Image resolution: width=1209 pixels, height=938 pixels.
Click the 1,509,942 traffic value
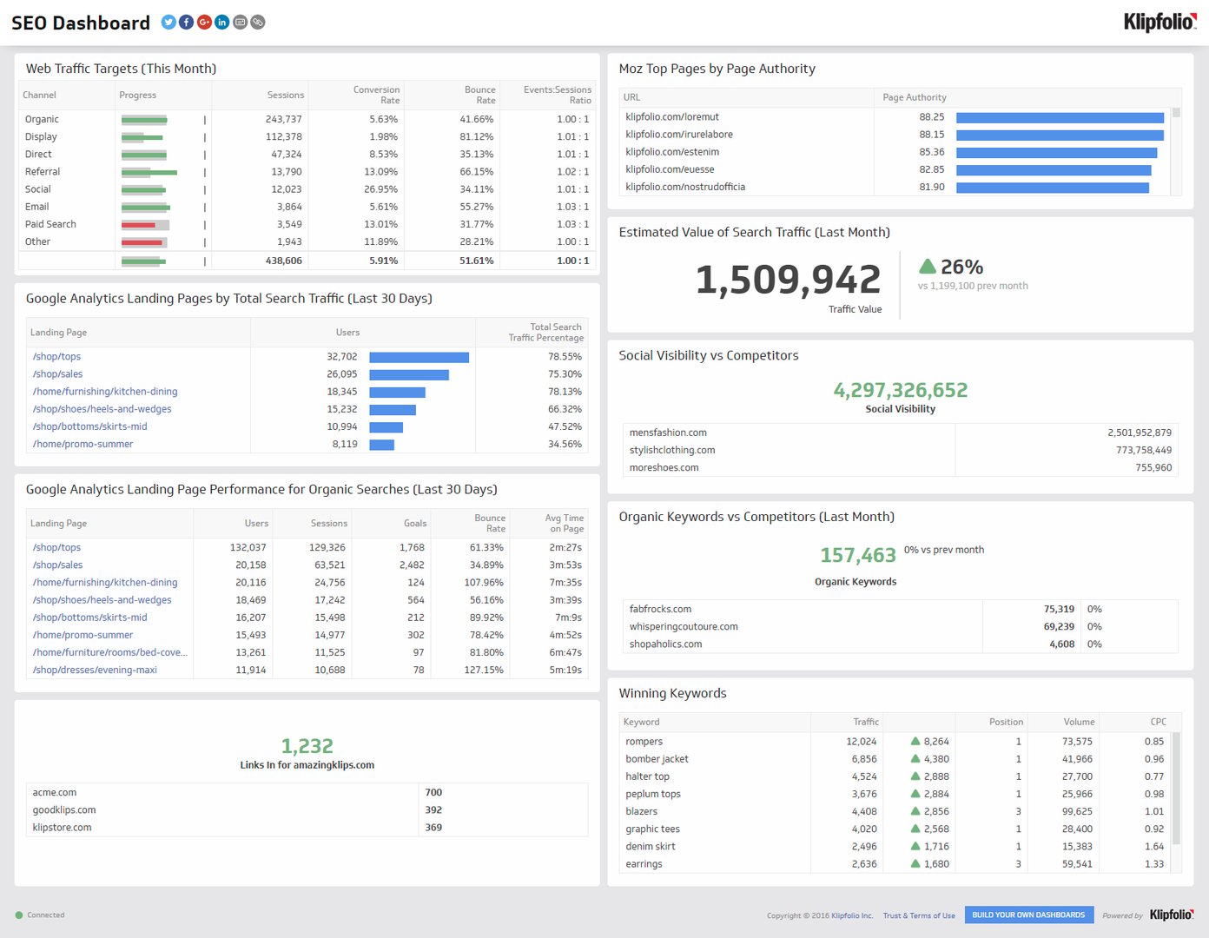788,280
